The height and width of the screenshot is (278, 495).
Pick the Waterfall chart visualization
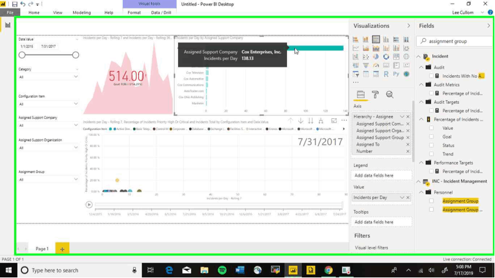coord(356,56)
